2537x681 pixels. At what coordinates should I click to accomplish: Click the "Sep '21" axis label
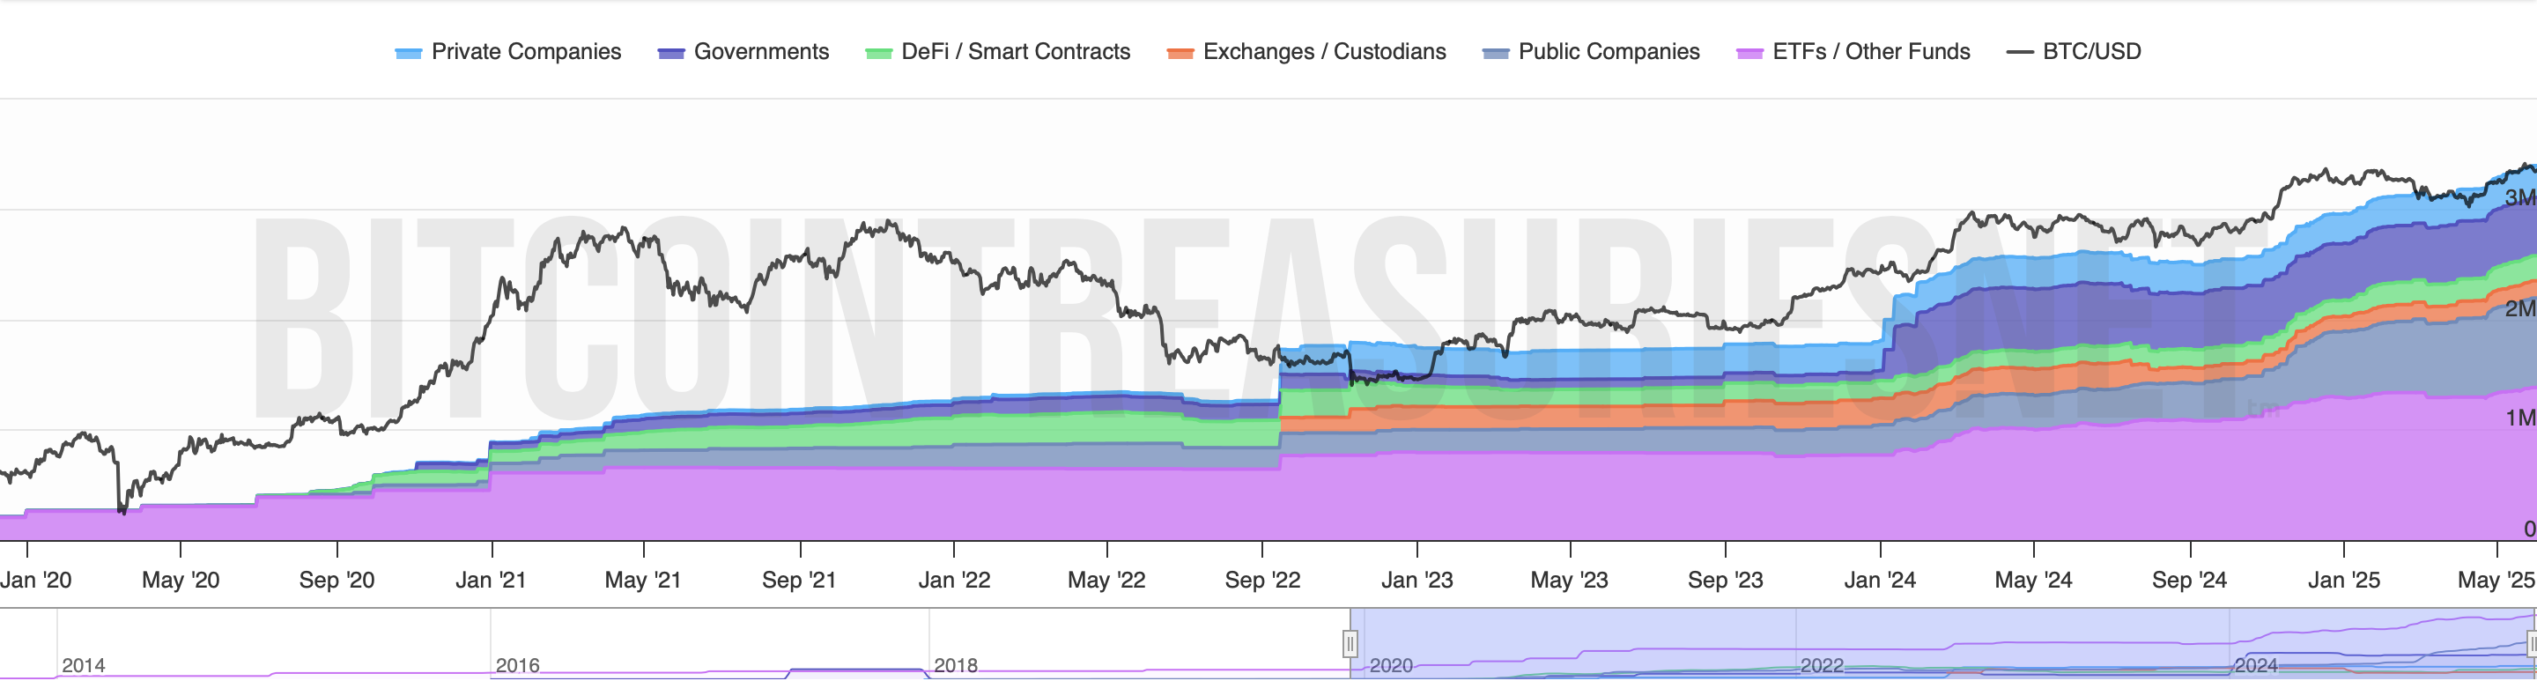pos(800,580)
